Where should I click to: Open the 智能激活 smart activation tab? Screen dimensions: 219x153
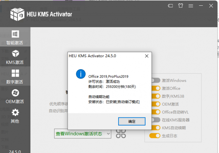click(x=15, y=37)
